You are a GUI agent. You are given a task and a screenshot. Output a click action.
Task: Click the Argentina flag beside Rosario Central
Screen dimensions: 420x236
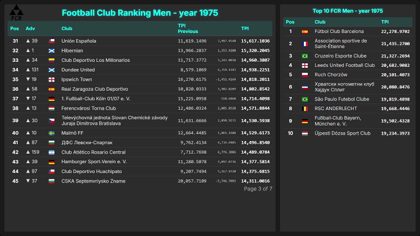tap(52, 152)
